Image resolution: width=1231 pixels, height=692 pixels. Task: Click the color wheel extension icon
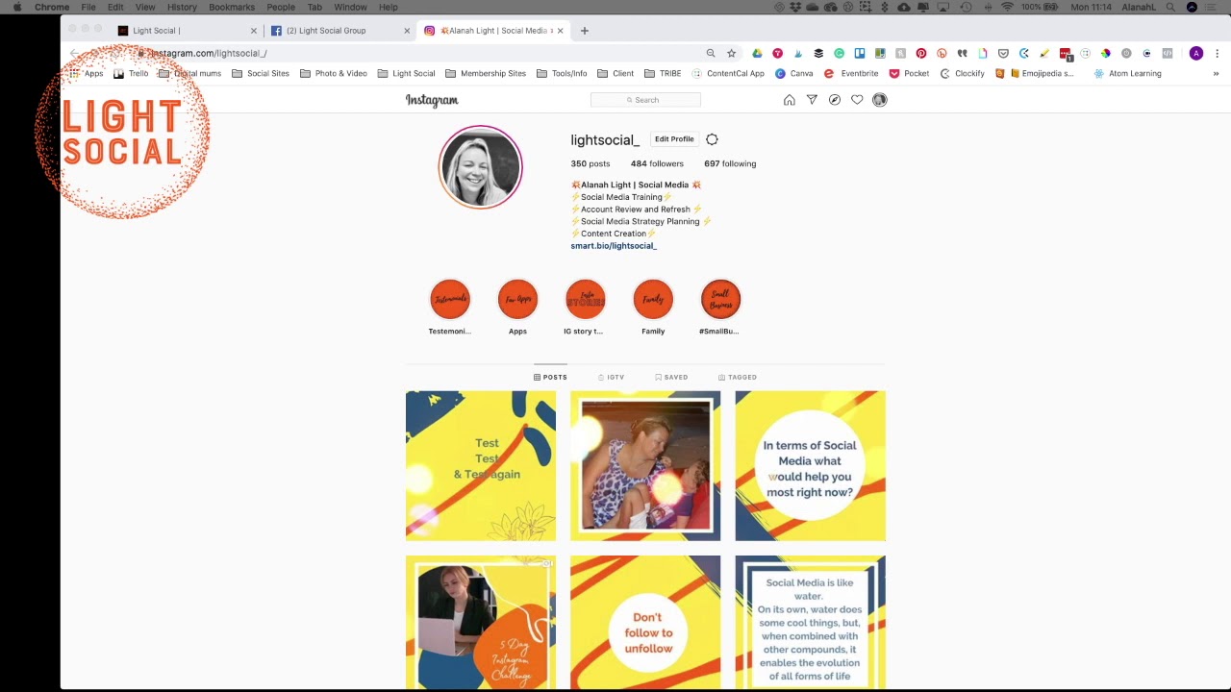pos(1106,54)
